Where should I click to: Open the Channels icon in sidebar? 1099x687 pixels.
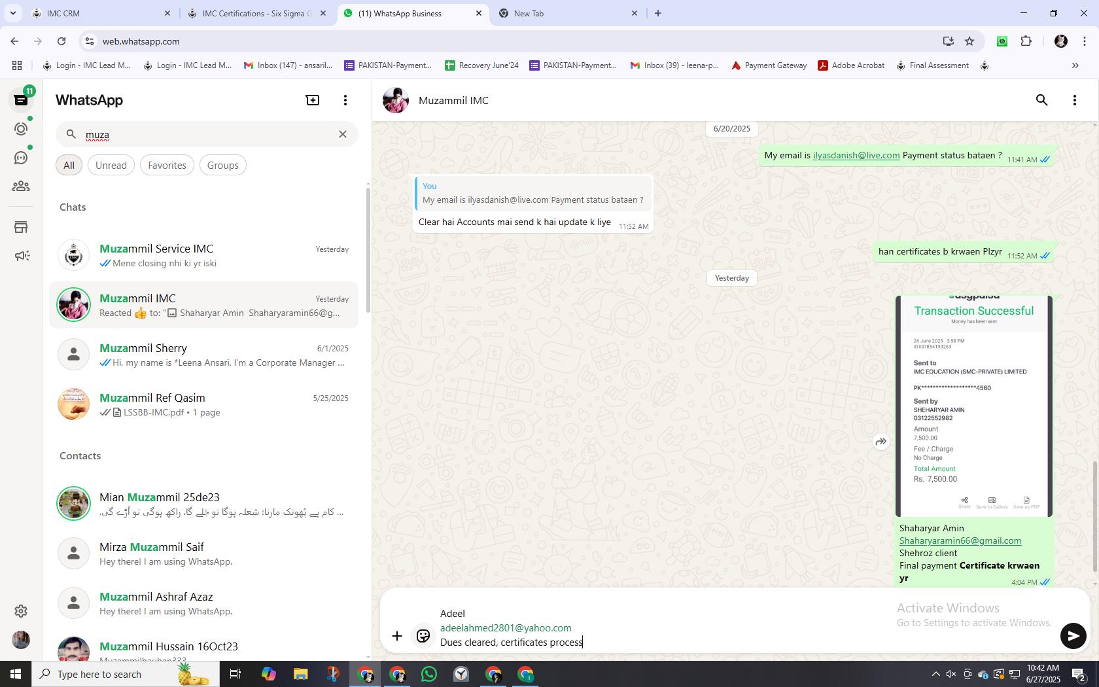coord(21,158)
